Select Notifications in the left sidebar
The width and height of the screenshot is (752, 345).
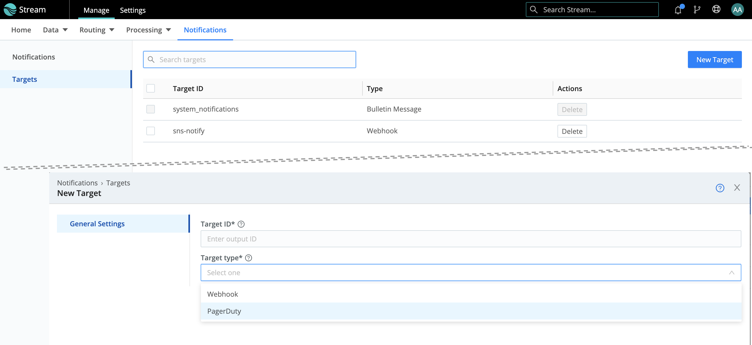tap(34, 57)
